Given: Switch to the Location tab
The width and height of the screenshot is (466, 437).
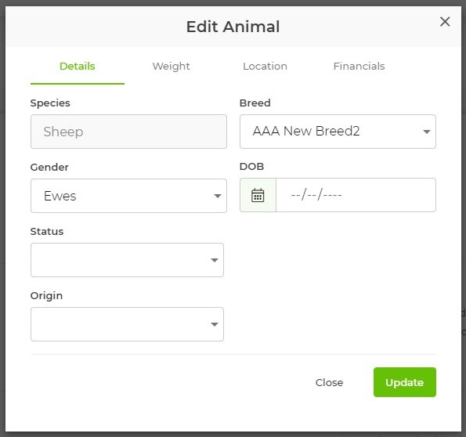Looking at the screenshot, I should click(x=265, y=67).
